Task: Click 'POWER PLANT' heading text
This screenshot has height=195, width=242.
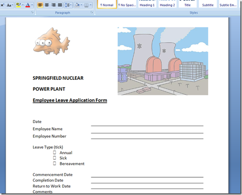Action: pyautogui.click(x=49, y=89)
